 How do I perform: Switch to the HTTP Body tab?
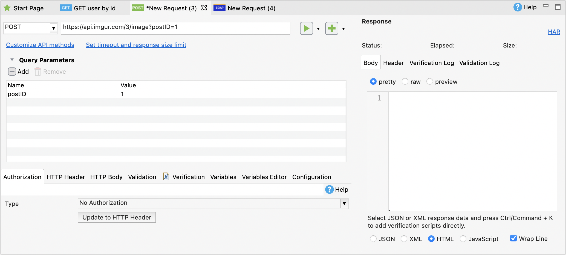point(106,177)
